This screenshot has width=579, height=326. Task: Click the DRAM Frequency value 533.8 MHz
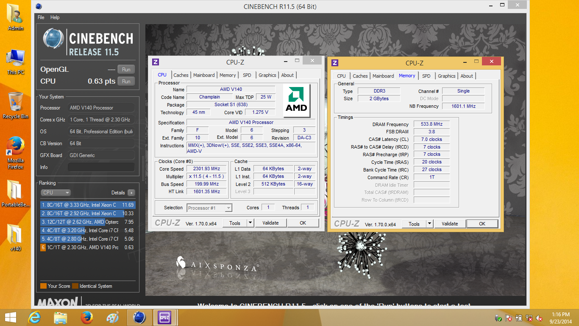coord(431,124)
